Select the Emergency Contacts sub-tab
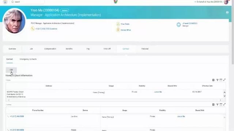The height and width of the screenshot is (131, 234). click(28, 59)
